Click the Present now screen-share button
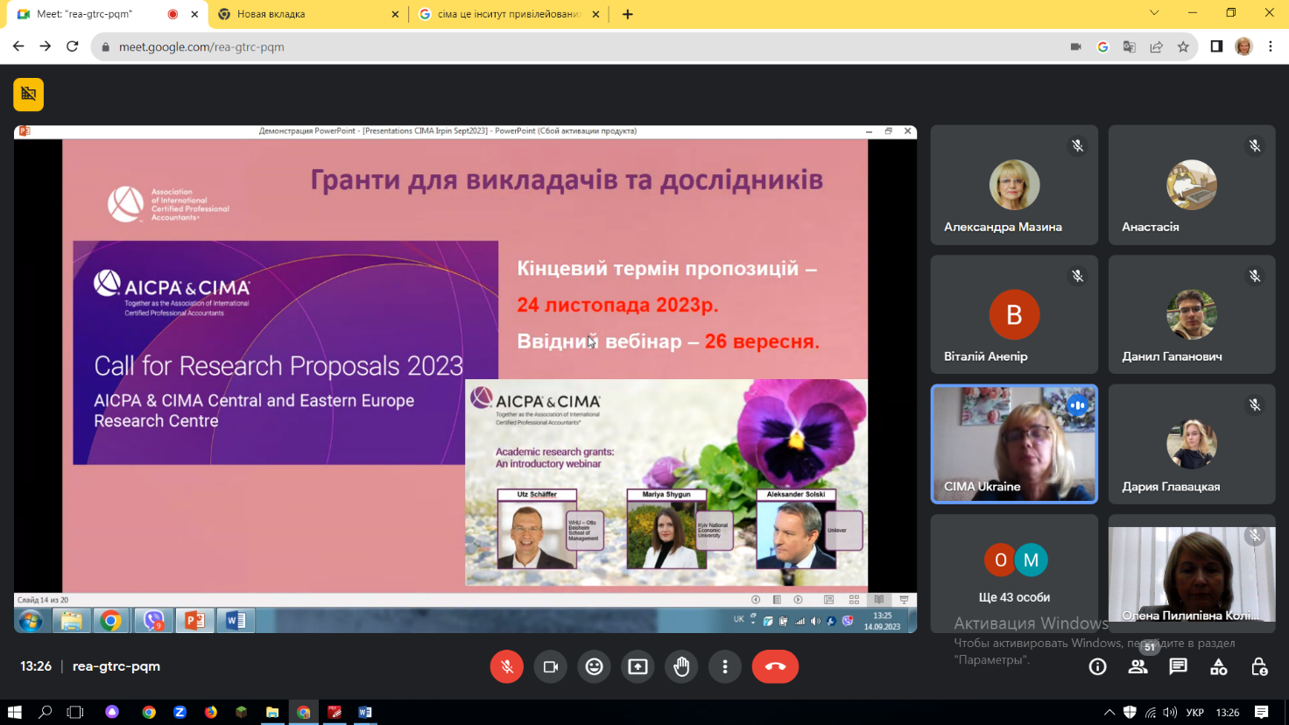This screenshot has height=725, width=1289. 637,666
